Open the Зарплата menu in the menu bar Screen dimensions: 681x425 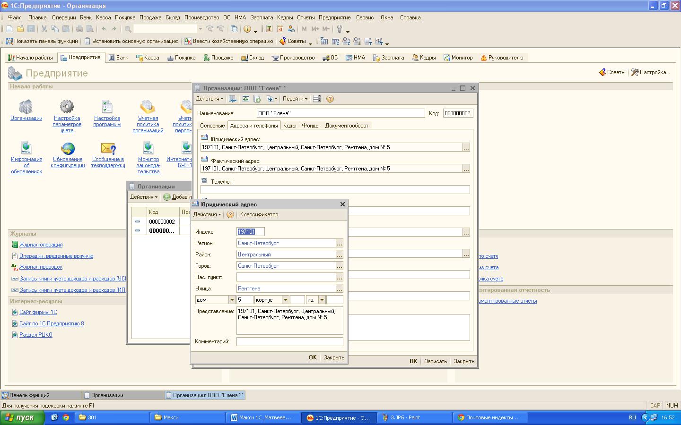[x=262, y=17]
